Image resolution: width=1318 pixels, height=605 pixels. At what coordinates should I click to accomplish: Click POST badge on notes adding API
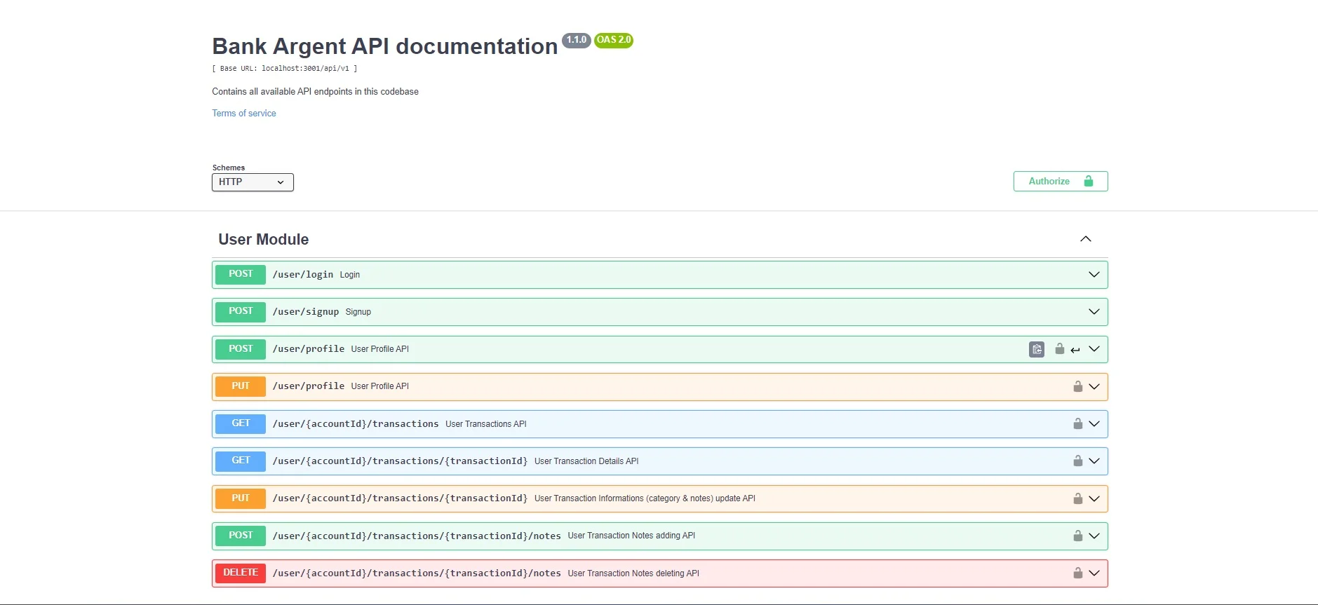pos(241,536)
